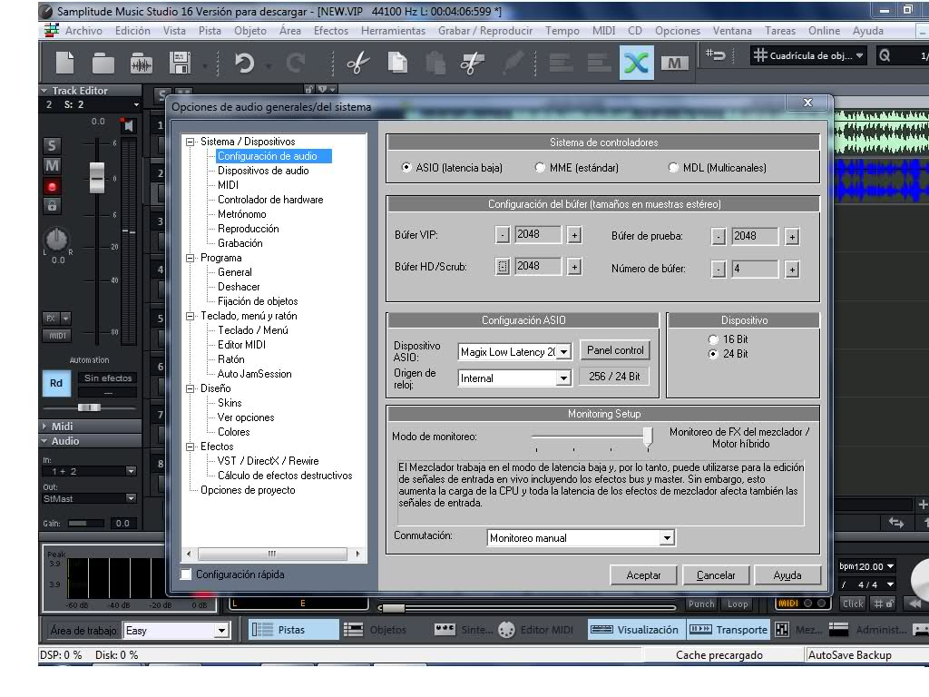Select Dispositivos de audio in the tree
The width and height of the screenshot is (929, 697).
click(262, 171)
